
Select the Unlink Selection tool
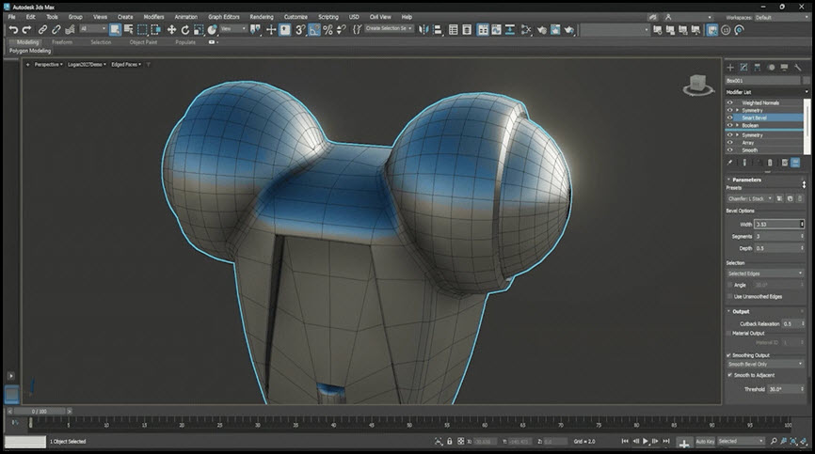(x=56, y=29)
